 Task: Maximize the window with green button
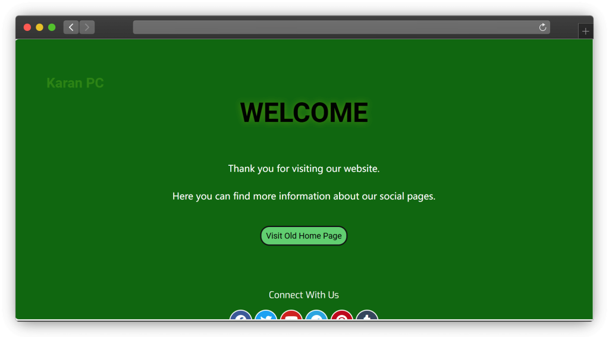tap(52, 27)
